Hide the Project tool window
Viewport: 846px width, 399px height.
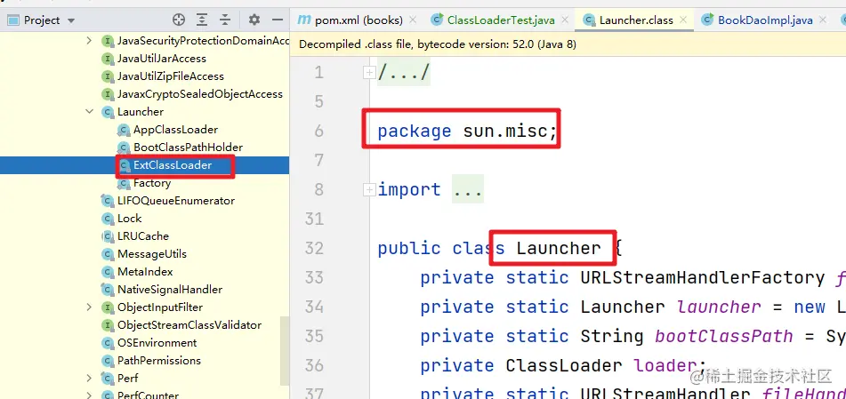click(x=278, y=20)
